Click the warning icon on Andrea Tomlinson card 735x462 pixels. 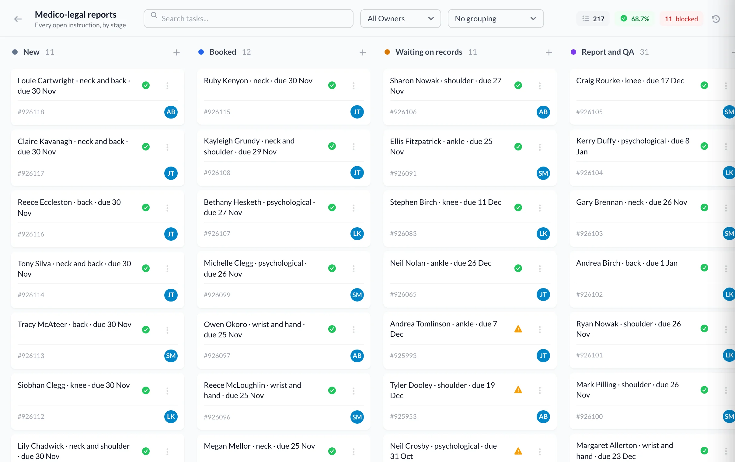point(518,329)
